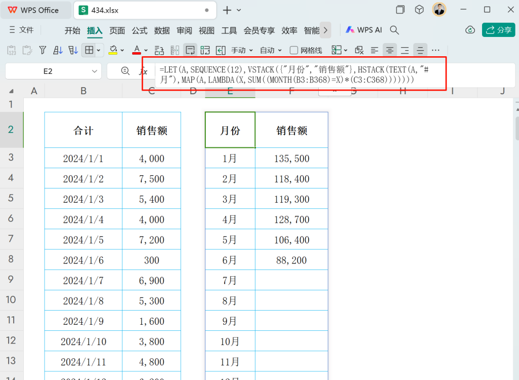Open the 文件 menu
Image resolution: width=519 pixels, height=380 pixels.
click(21, 30)
